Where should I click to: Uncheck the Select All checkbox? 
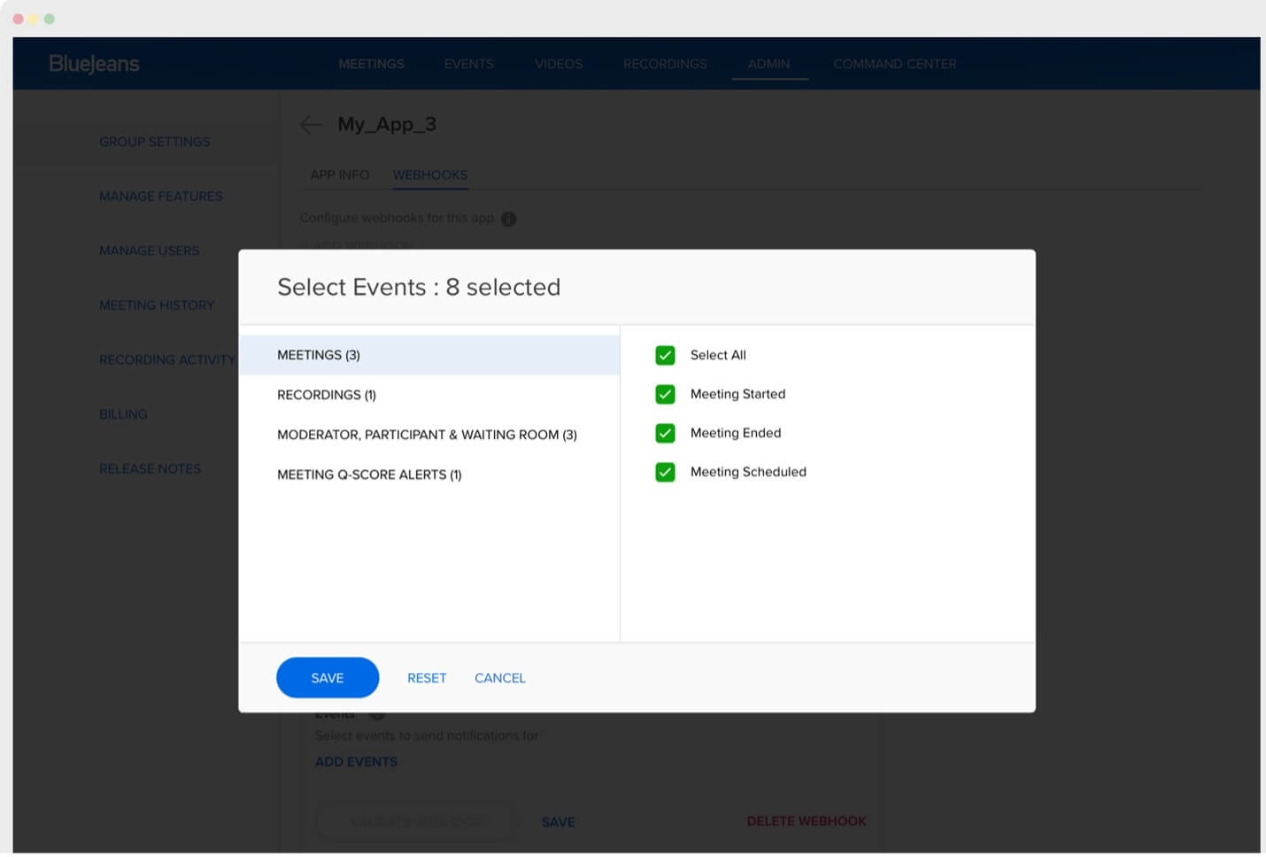[x=665, y=355]
